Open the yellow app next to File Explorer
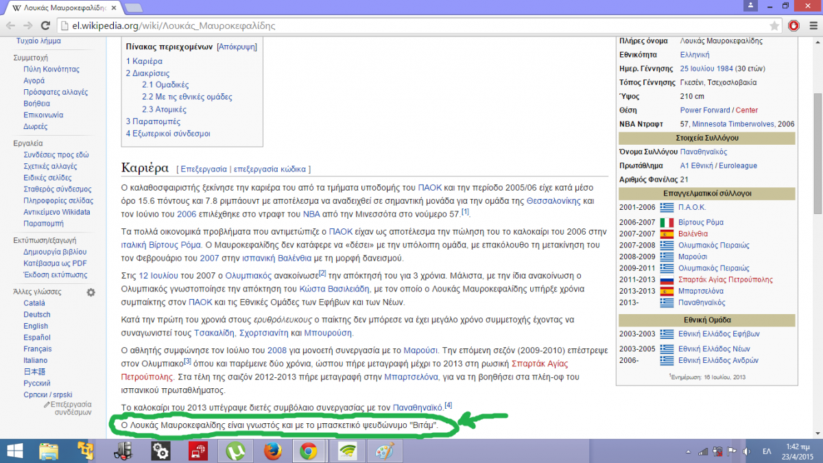Viewport: 823px width, 463px height. pos(86,451)
